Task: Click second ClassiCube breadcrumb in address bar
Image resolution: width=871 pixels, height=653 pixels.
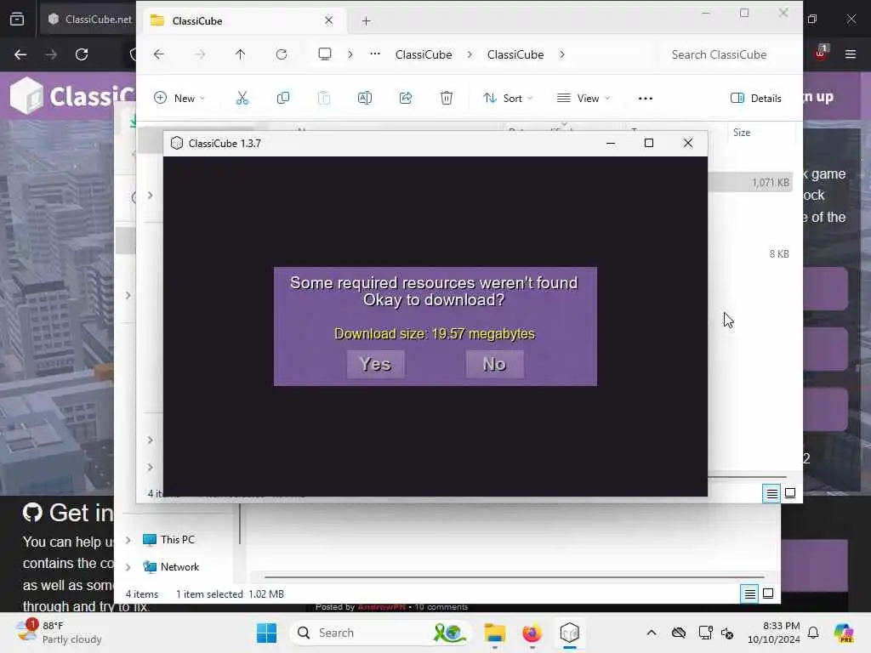Action: coord(515,54)
